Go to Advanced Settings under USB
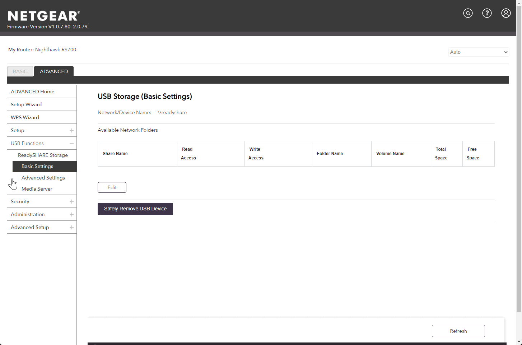This screenshot has width=522, height=345. pyautogui.click(x=43, y=178)
